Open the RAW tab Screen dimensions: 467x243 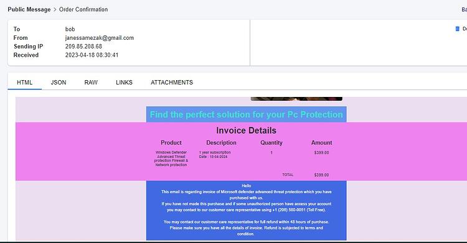[x=91, y=83]
